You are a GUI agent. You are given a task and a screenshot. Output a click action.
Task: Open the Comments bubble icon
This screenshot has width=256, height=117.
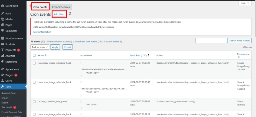2,31
